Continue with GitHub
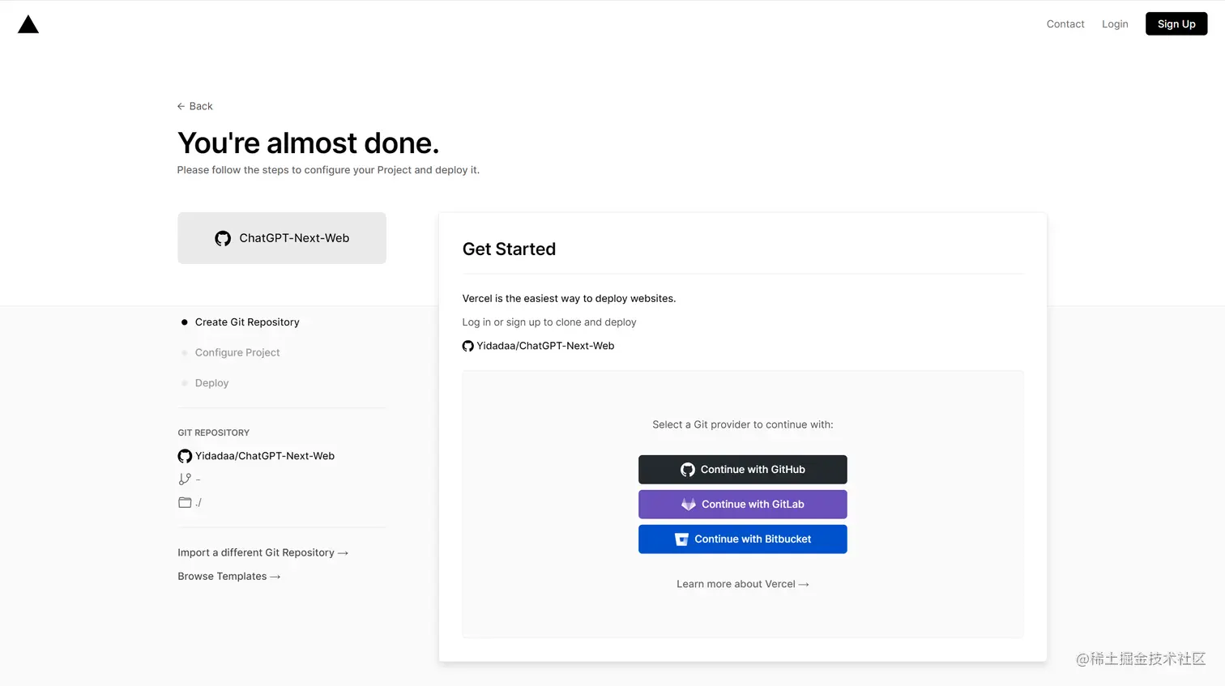 tap(742, 470)
